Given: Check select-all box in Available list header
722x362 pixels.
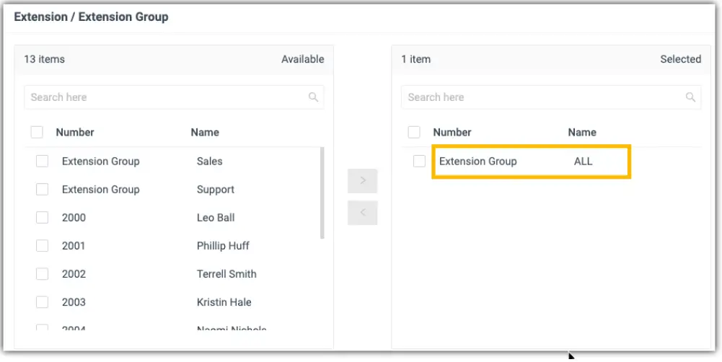Looking at the screenshot, I should point(37,132).
